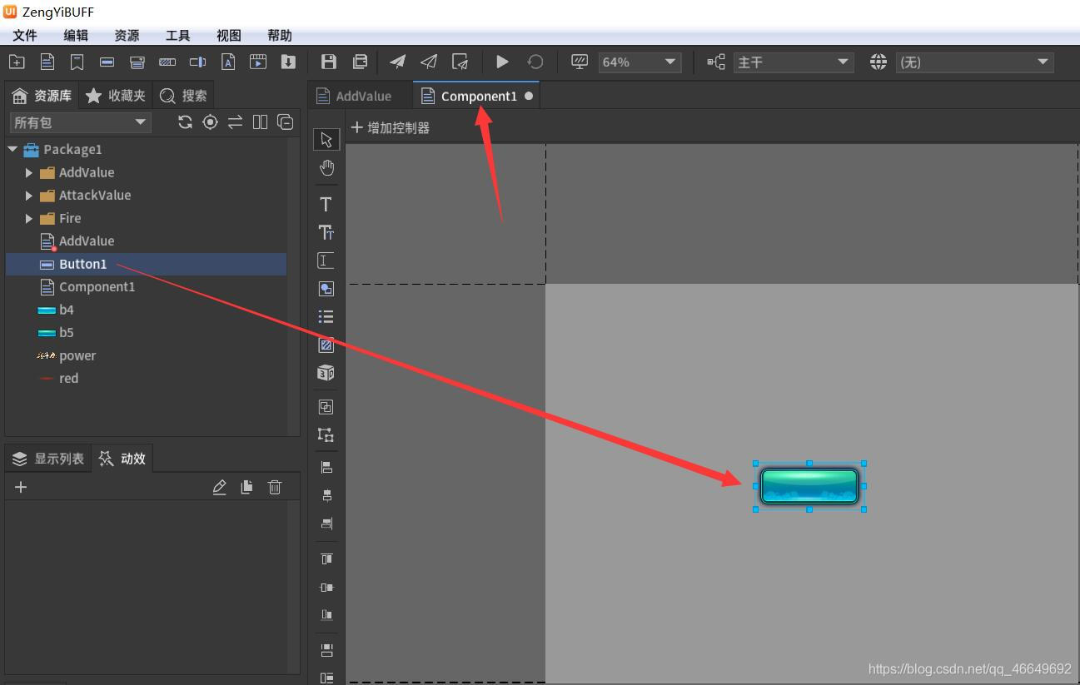Switch to the 显示列表 display list tab
This screenshot has height=685, width=1080.
click(48, 459)
